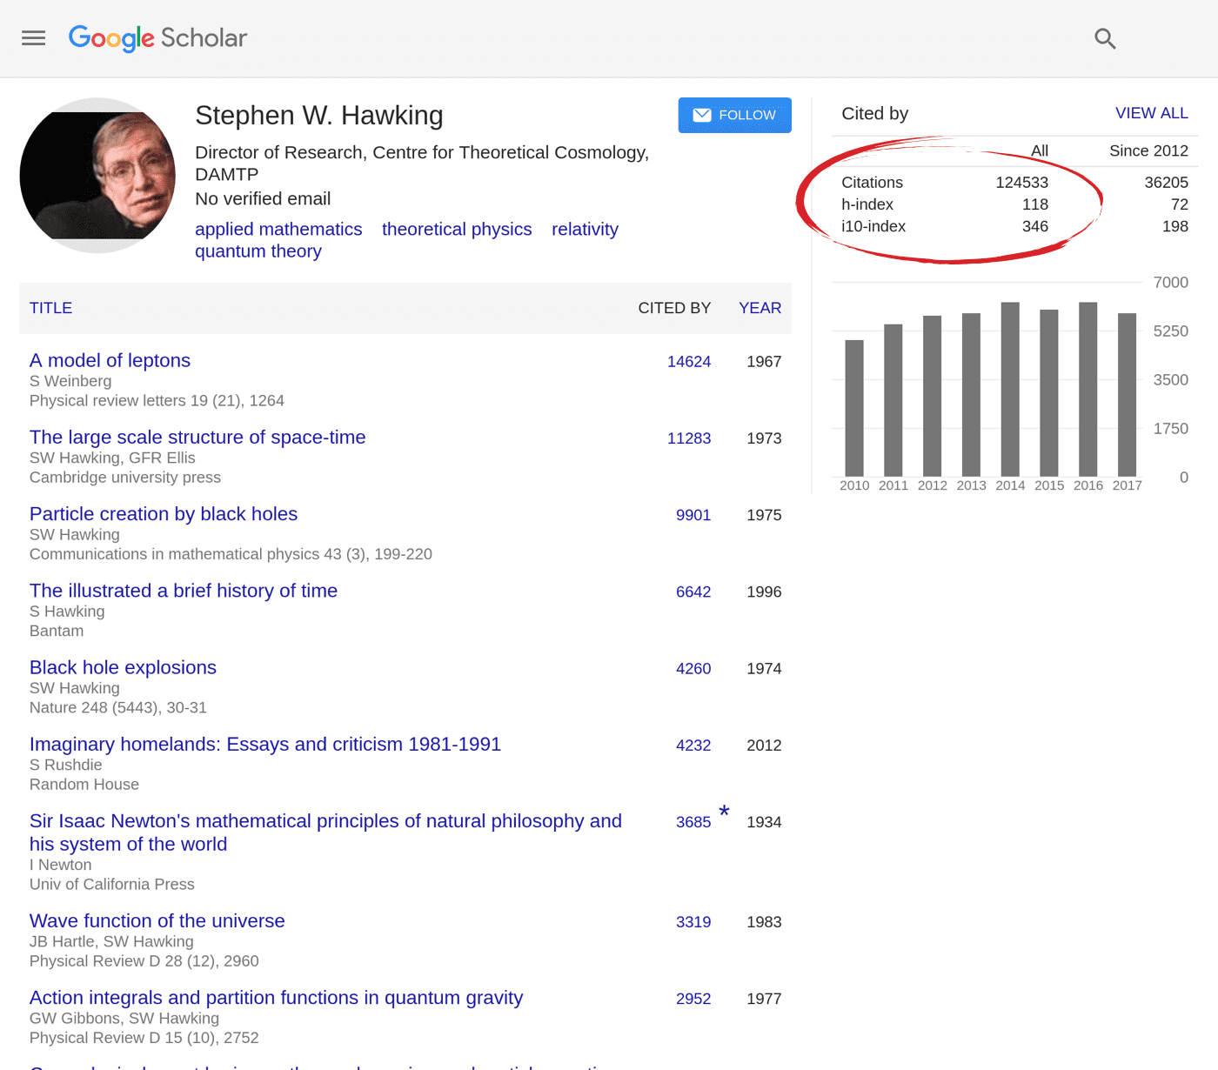Sort articles by CITED BY count
Viewport: 1218px width, 1070px height.
tap(674, 308)
